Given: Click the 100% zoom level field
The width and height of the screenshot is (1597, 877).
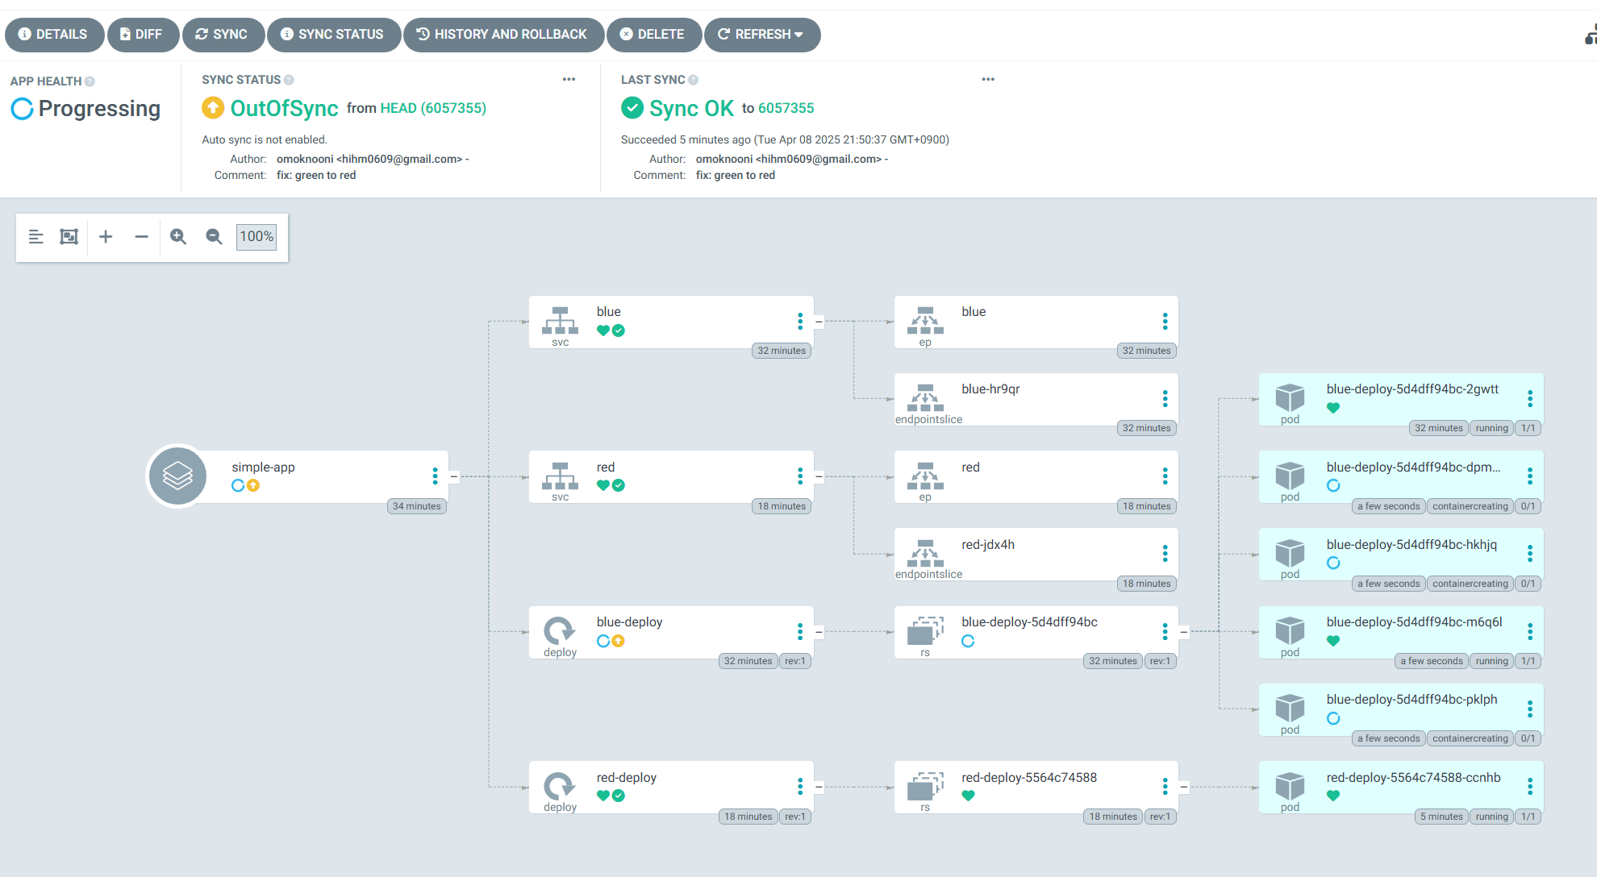Looking at the screenshot, I should (x=256, y=236).
